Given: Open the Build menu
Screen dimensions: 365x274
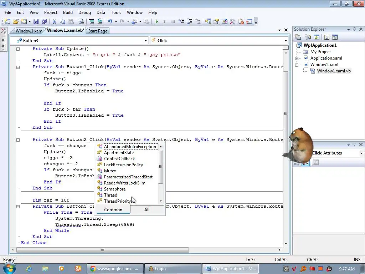Looking at the screenshot, I should pyautogui.click(x=68, y=12).
